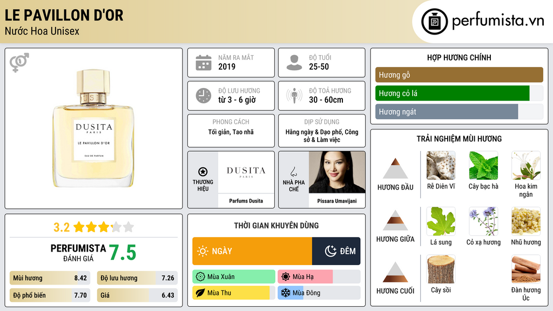
Task: Click the Thời gian khuyên dùng heading
Action: (x=276, y=226)
